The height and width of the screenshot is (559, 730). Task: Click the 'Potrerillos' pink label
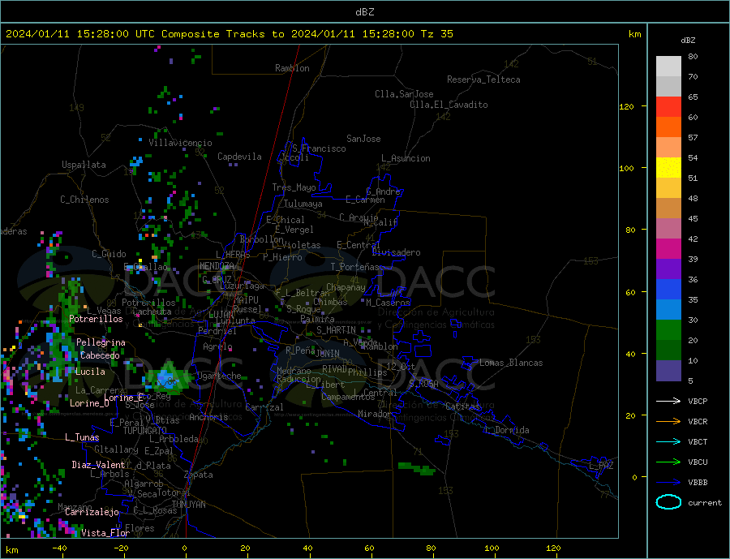click(x=96, y=319)
